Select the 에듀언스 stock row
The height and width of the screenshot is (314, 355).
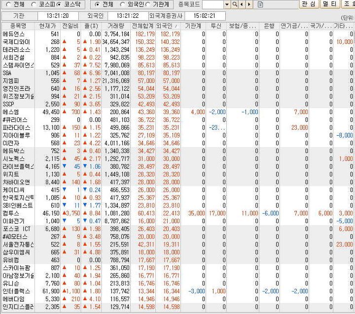[177, 34]
